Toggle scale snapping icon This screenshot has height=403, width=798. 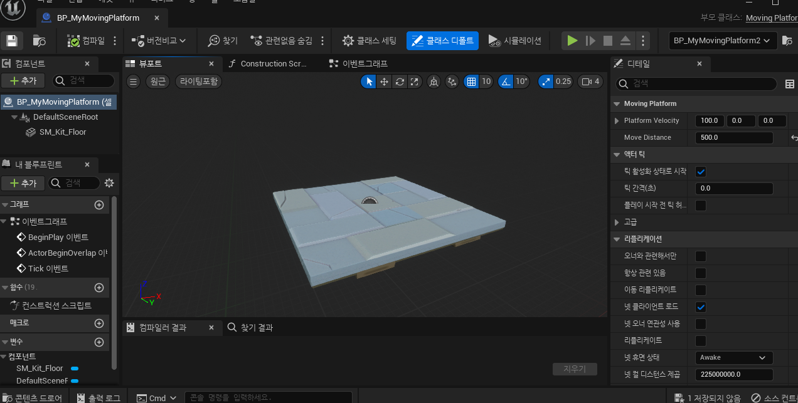pos(546,81)
